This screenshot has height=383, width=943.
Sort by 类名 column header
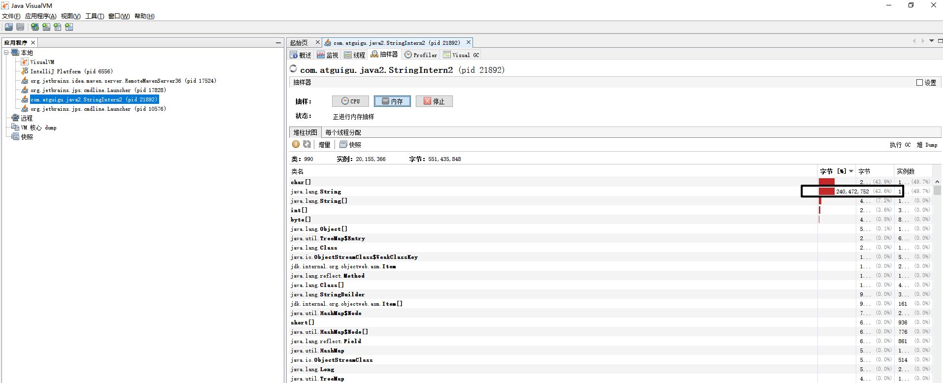(553, 171)
